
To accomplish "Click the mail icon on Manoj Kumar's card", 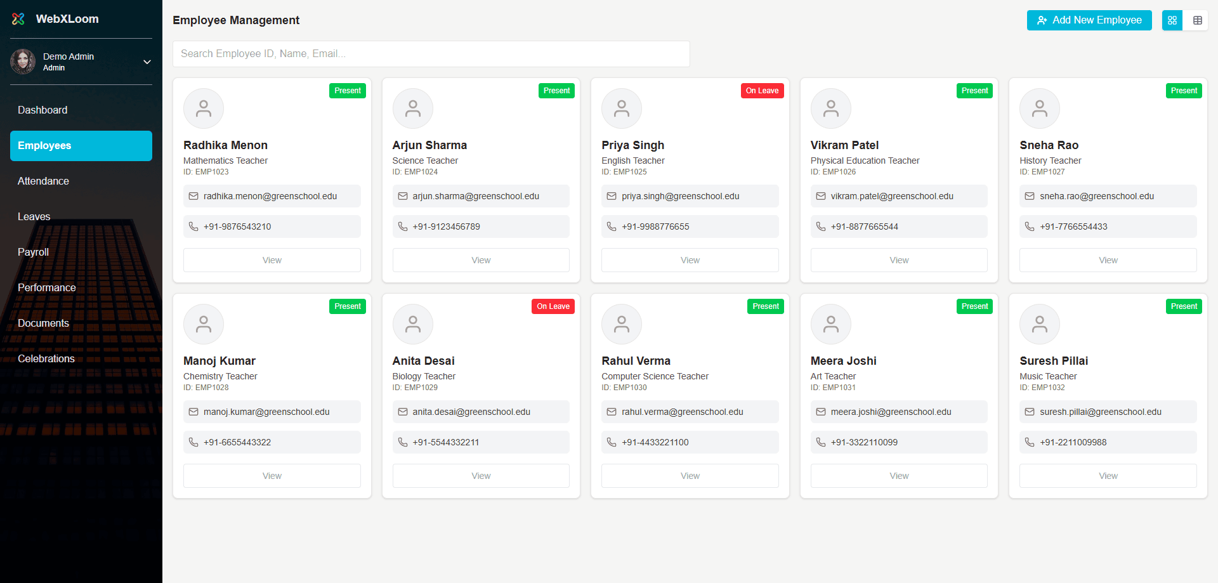I will (x=193, y=412).
